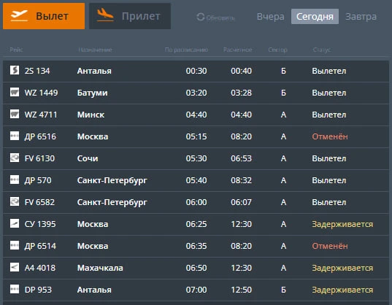
Task: Click estimated time 12:50
Action: click(241, 290)
